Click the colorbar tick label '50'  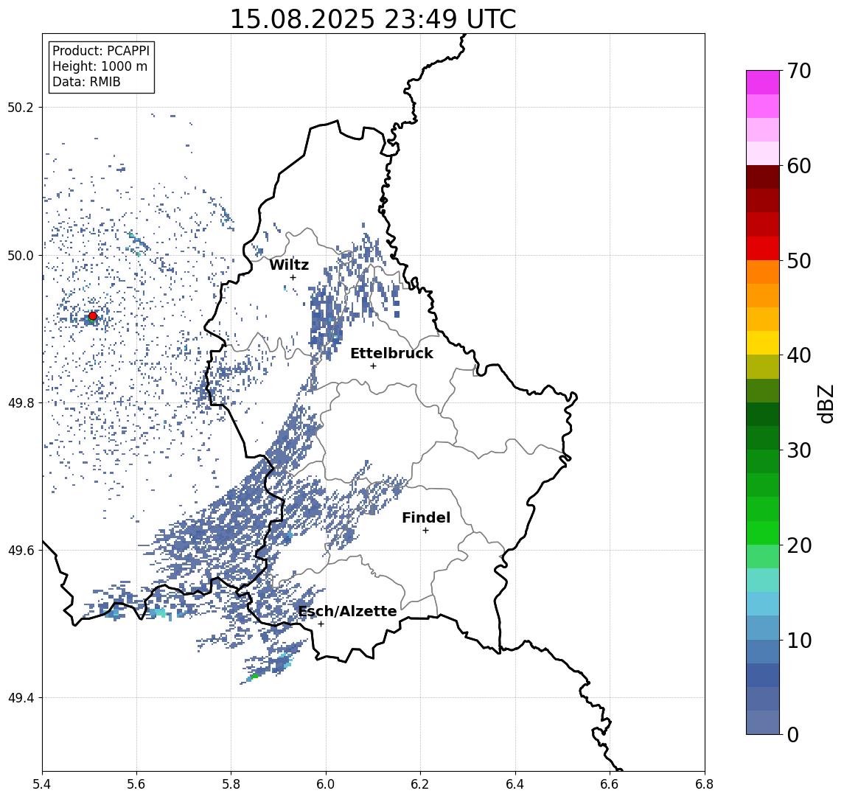[799, 261]
